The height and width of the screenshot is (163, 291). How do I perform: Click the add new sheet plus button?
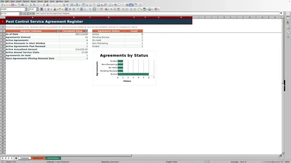[16, 158]
